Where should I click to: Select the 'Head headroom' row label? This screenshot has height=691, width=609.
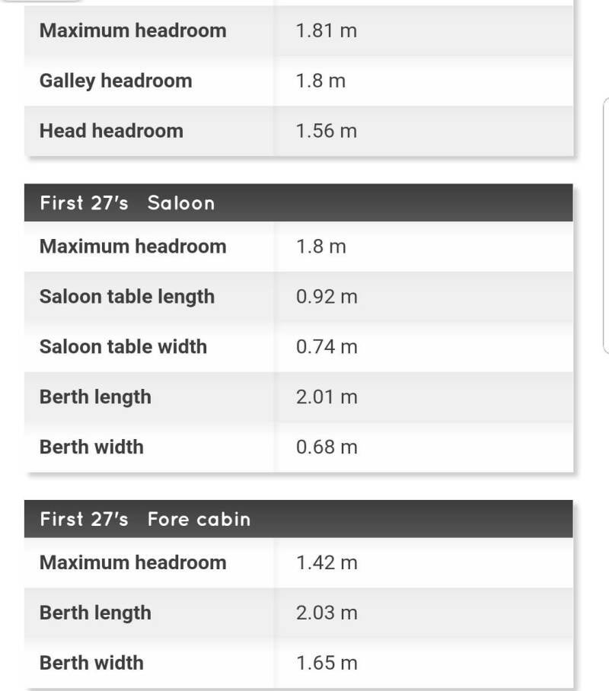click(x=111, y=131)
